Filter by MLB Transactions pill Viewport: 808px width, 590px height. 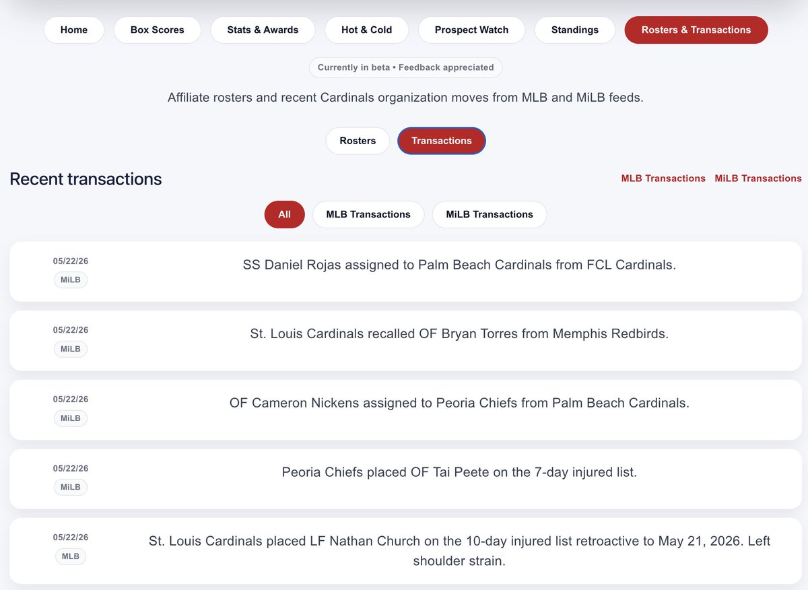pyautogui.click(x=368, y=214)
